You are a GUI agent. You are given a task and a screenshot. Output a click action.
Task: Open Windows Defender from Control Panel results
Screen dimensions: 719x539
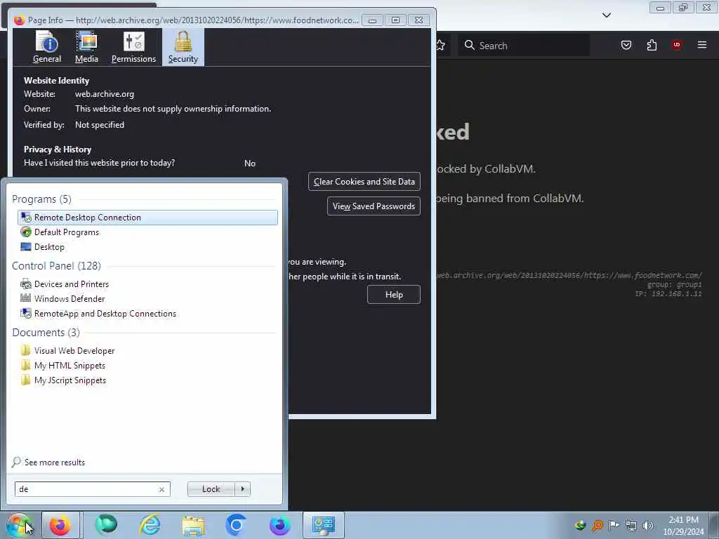pos(147,299)
